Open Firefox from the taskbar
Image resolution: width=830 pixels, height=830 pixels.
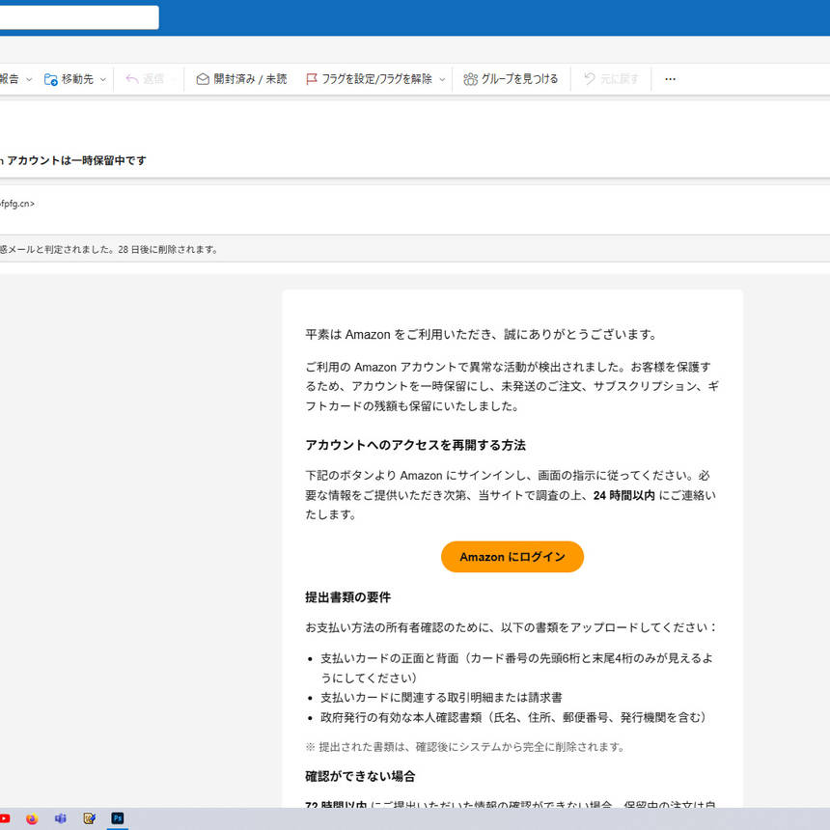32,818
